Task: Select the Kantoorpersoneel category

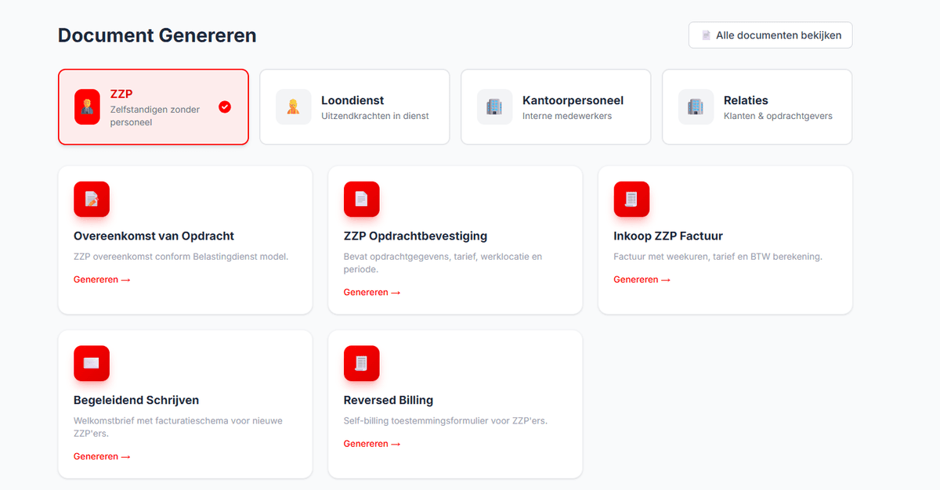Action: (x=556, y=106)
